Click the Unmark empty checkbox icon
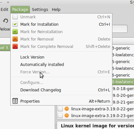The image size is (134, 129). pos(15,17)
